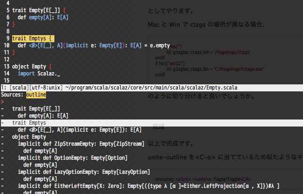The width and height of the screenshot is (303, 194).
Task: Click line number 12 in the gutter
Action: click(7, 60)
